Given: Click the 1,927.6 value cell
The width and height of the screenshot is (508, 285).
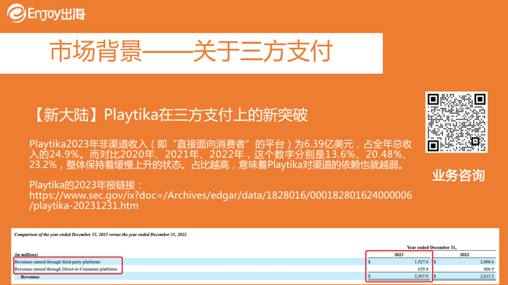Looking at the screenshot, I should tap(421, 262).
